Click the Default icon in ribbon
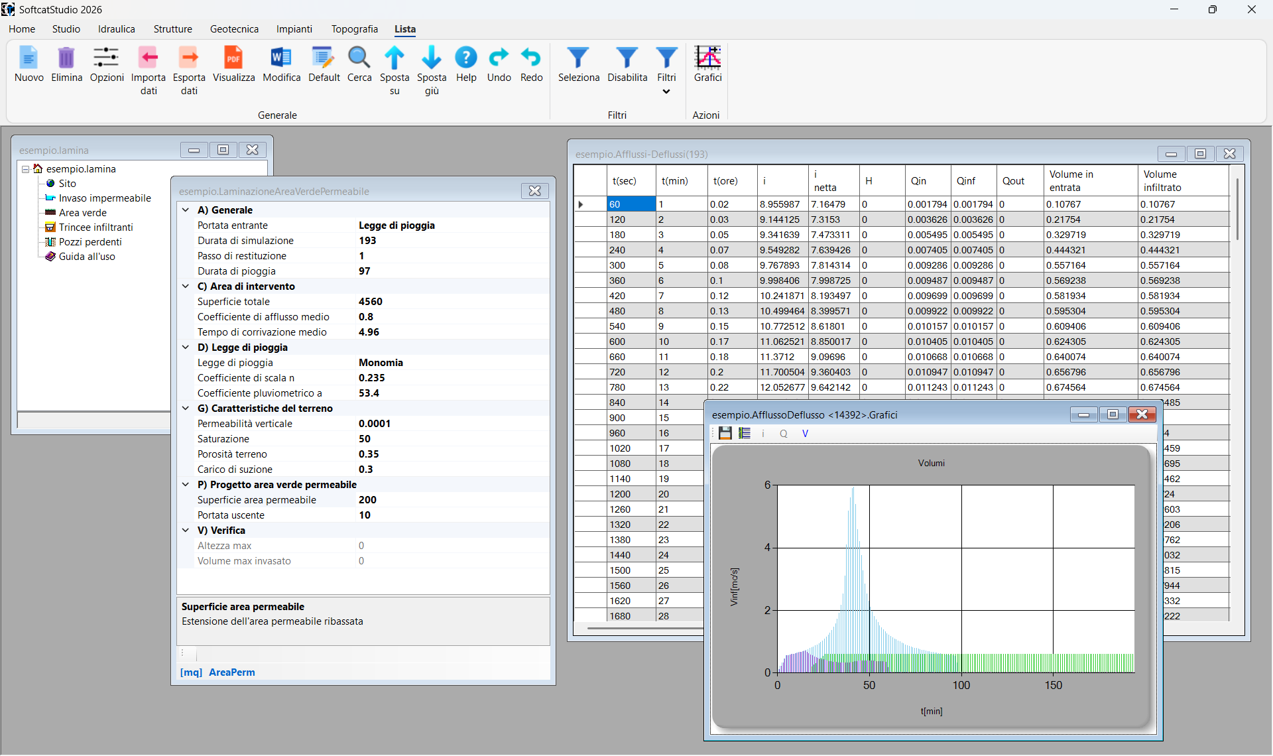 324,58
